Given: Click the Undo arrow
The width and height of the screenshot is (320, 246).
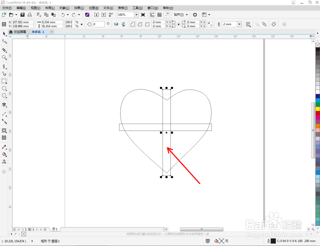Looking at the screenshot, I should pos(63,15).
